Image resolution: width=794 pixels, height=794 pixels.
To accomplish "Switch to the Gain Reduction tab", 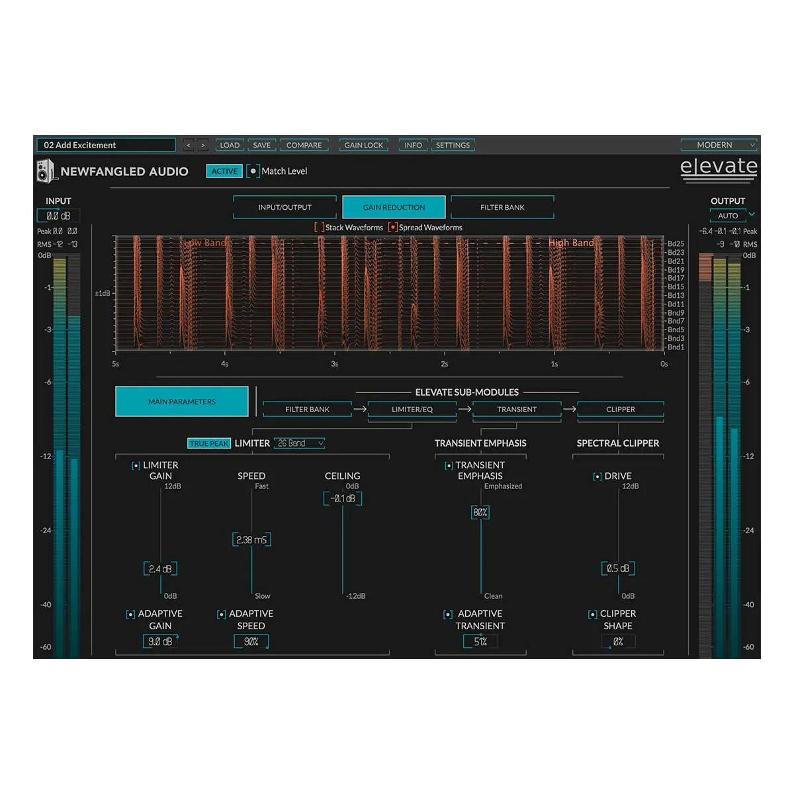I will [394, 206].
